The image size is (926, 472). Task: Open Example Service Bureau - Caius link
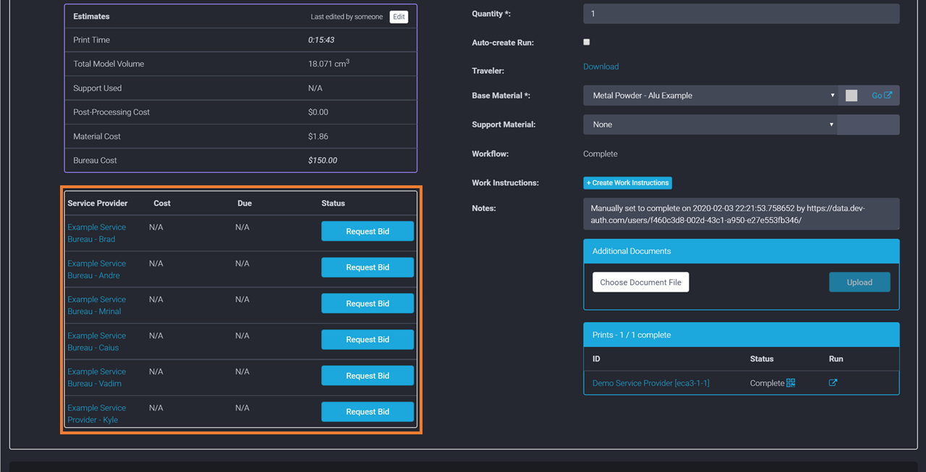click(96, 342)
